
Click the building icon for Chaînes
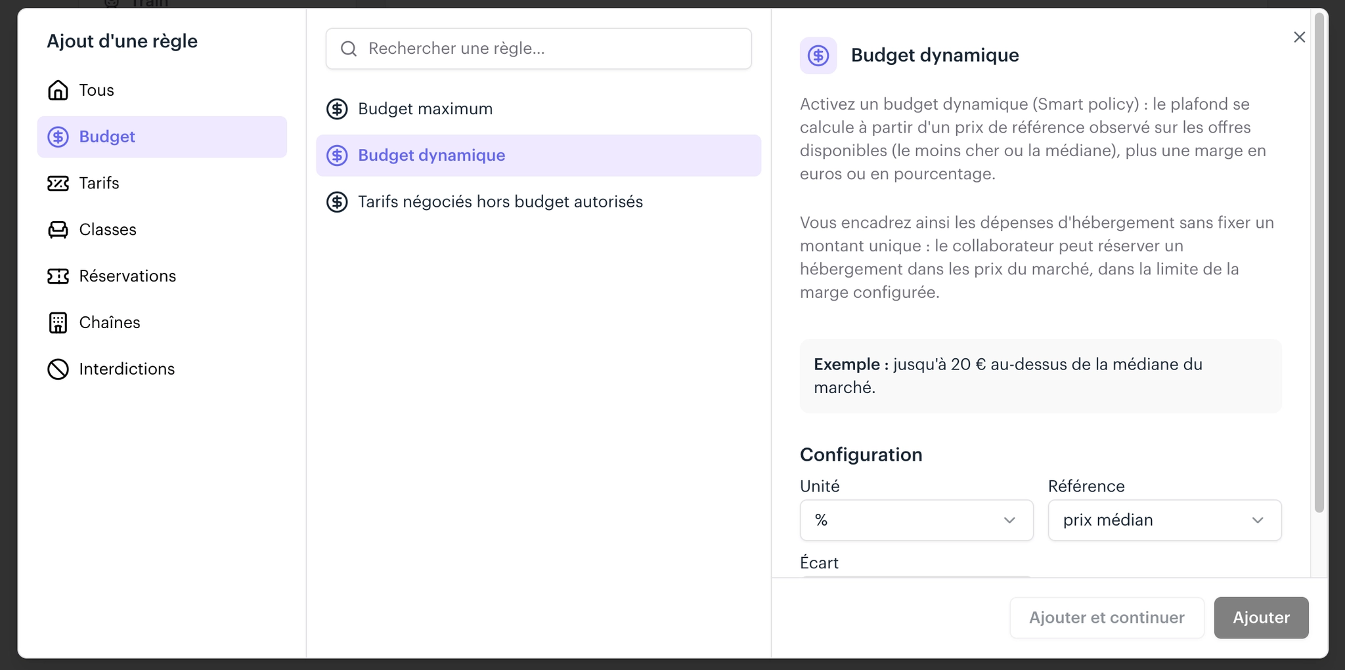pos(58,323)
